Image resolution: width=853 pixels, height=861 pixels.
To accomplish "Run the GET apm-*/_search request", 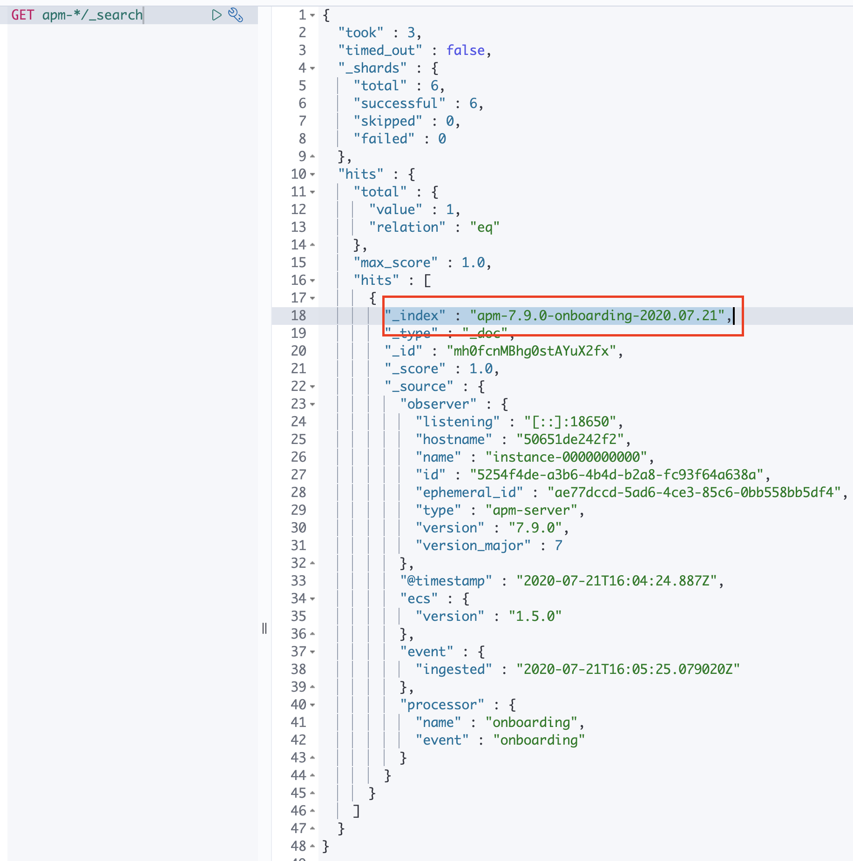I will 217,15.
